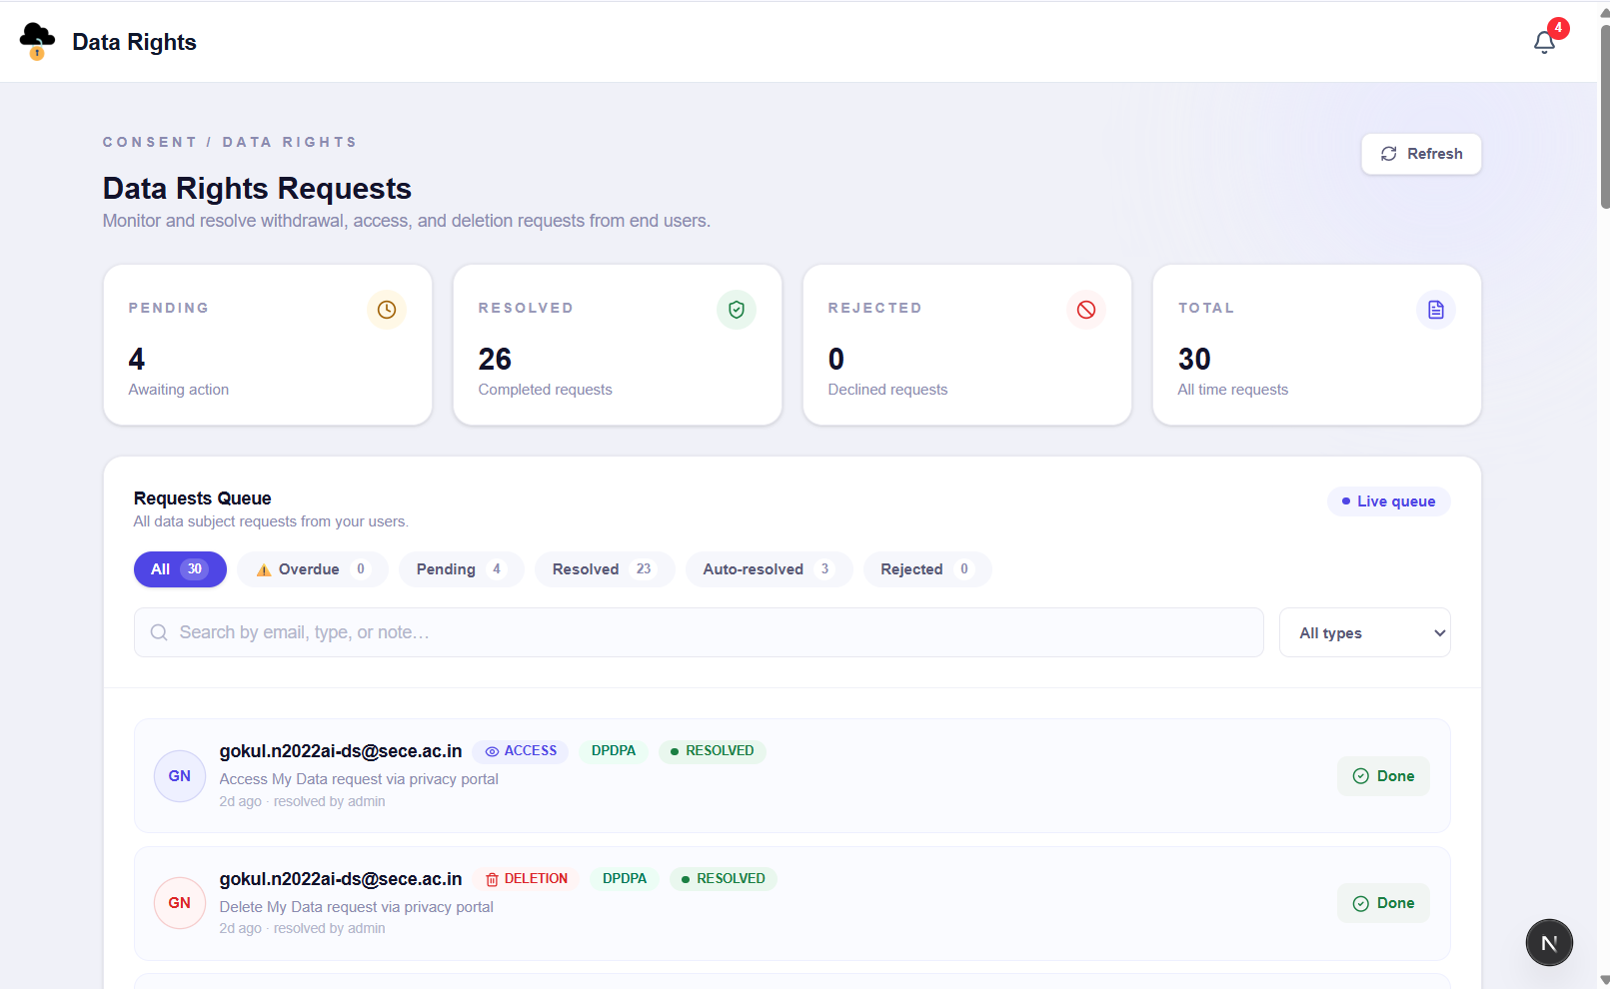Click the Data Rights header title
The height and width of the screenshot is (989, 1610).
pyautogui.click(x=134, y=42)
